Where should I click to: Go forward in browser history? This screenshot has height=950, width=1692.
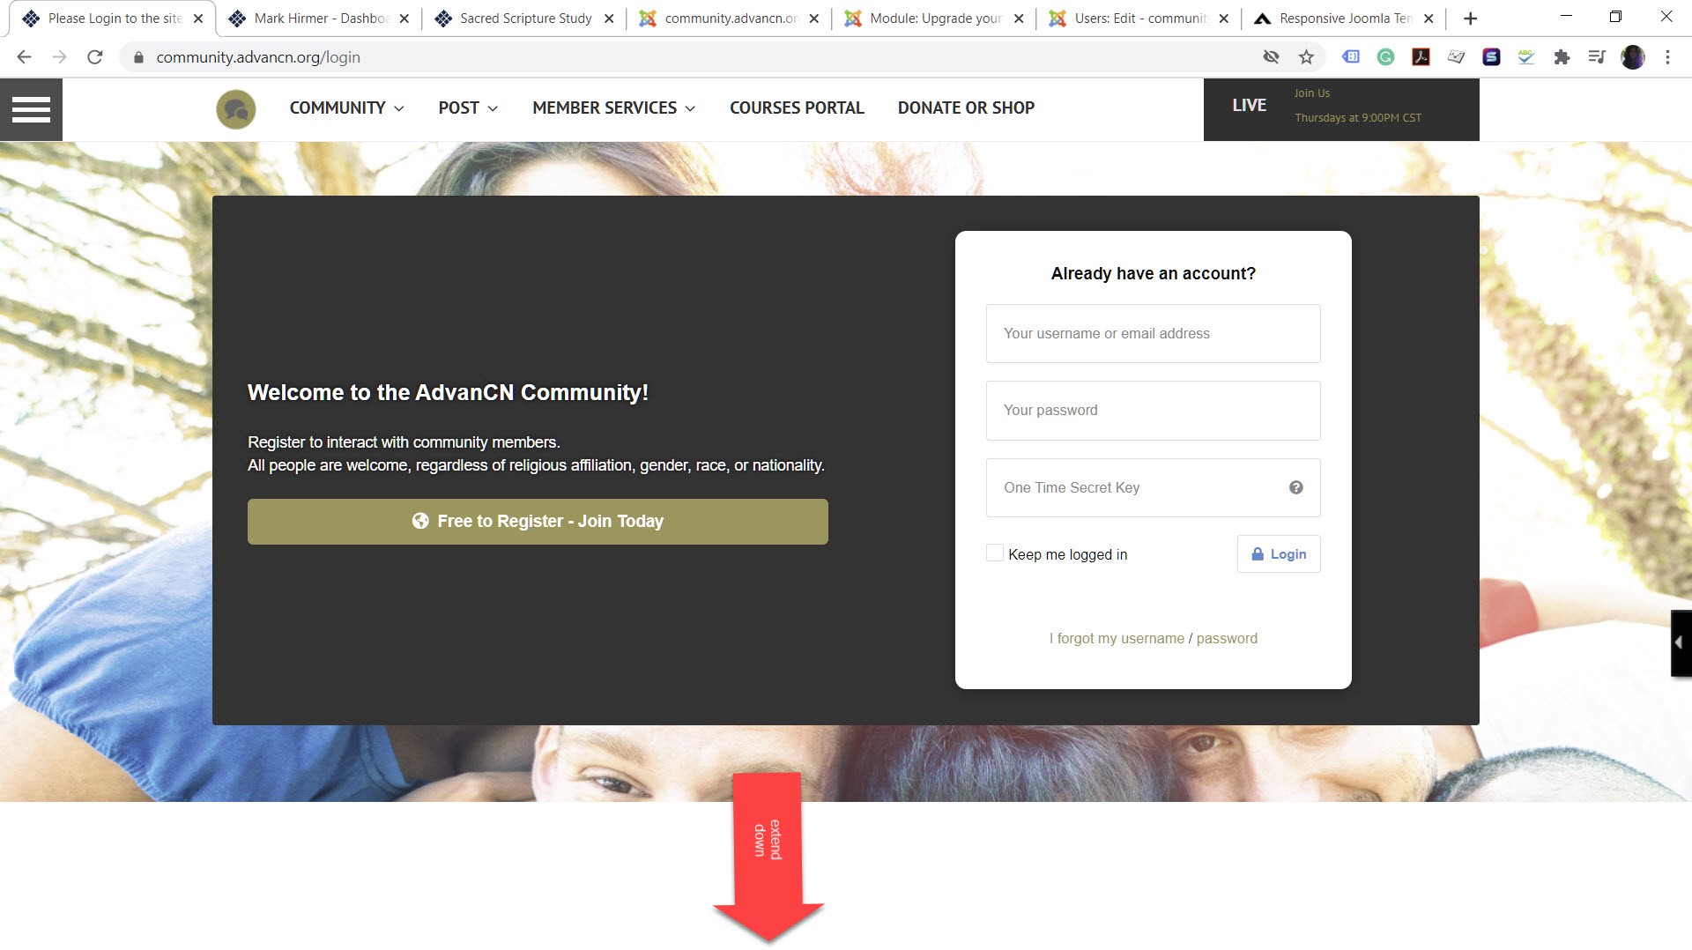59,57
